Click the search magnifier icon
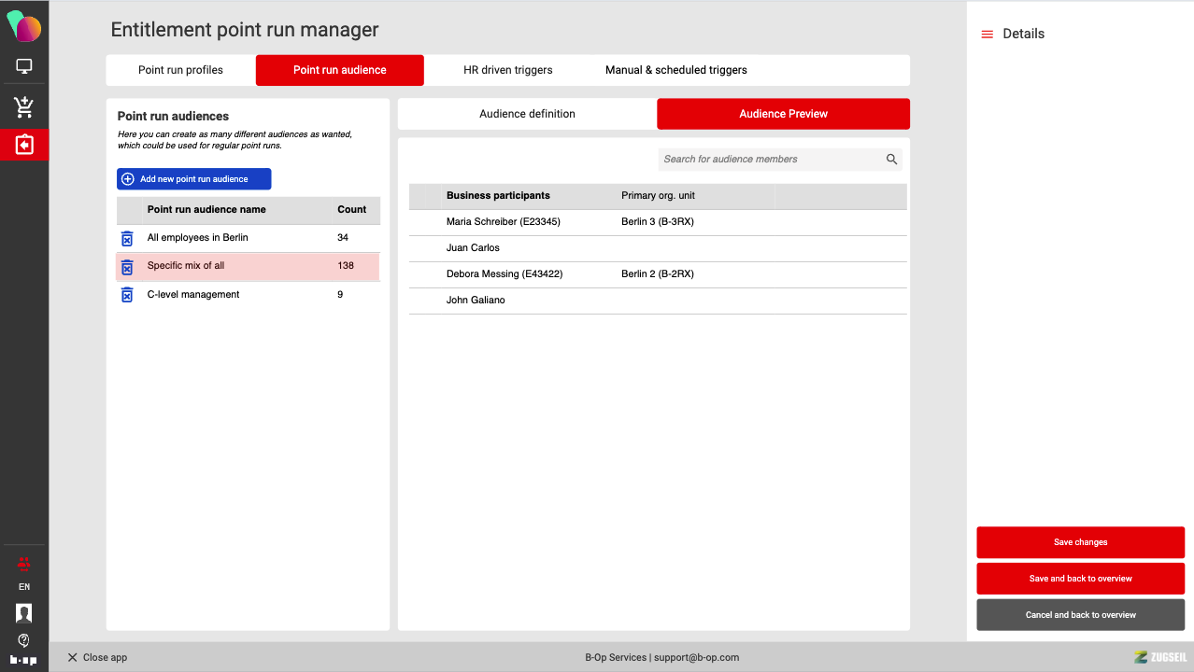Screen dimensions: 1194x672 [891, 160]
